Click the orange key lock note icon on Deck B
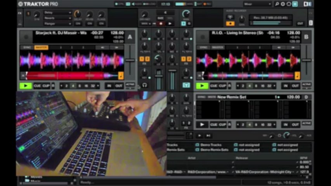The width and height of the screenshot is (331, 186). pyautogui.click(x=297, y=76)
